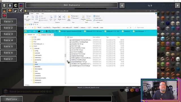Open the New item dropdown

[x=75, y=16]
